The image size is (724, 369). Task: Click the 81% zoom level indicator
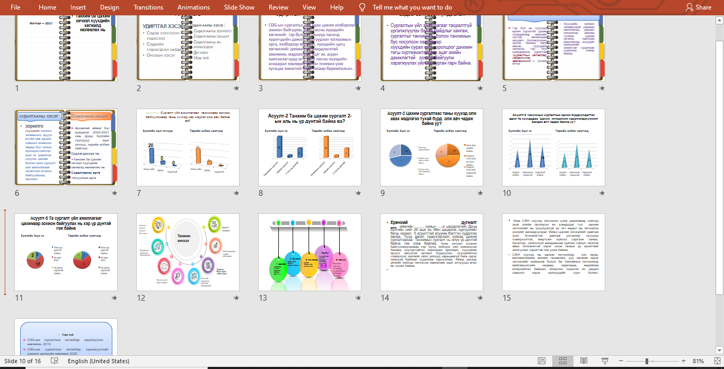pyautogui.click(x=698, y=361)
